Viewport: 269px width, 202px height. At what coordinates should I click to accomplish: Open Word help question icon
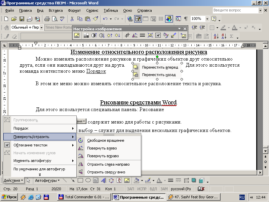[214, 19]
